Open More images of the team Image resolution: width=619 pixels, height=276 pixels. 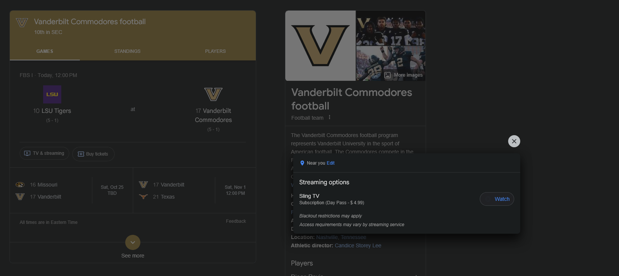(404, 75)
